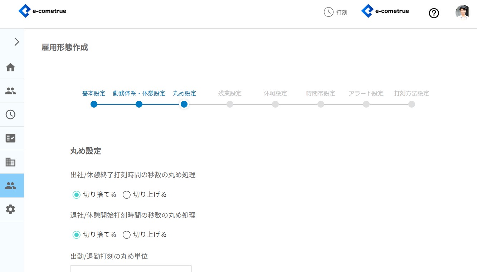Open the Home page from sidebar
Screen dimensions: 477x272
click(11, 67)
